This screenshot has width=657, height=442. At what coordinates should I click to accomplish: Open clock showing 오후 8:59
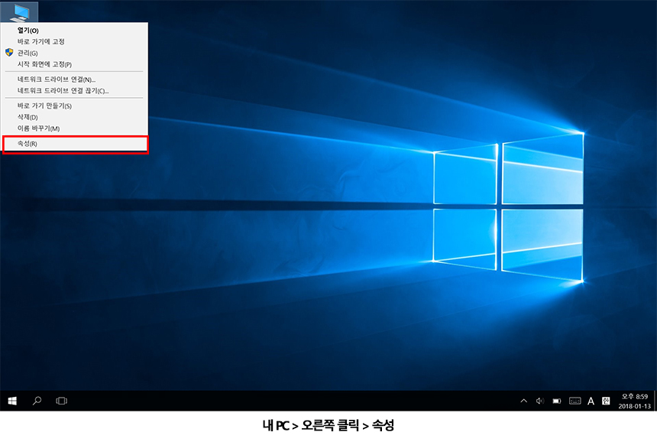634,401
